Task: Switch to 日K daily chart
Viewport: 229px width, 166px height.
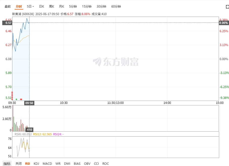Action: pos(41,7)
